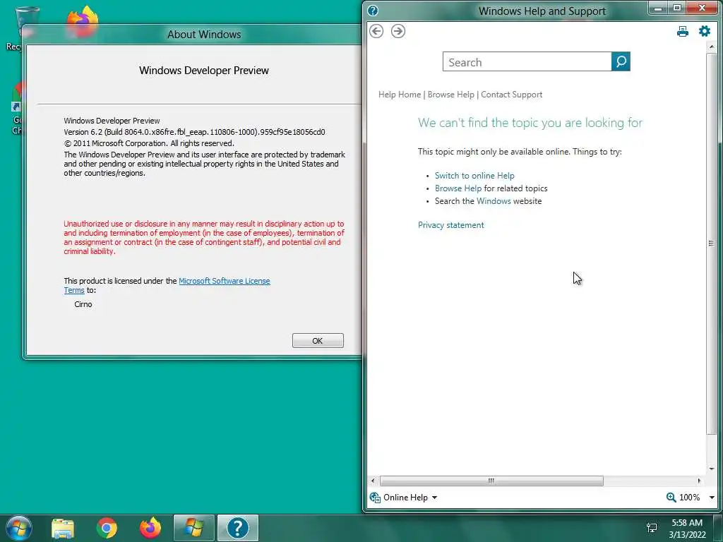Screen dimensions: 723x542
Task: Focus the Search help input field
Action: tap(527, 62)
